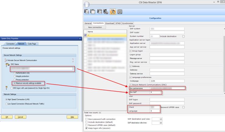Click the Name column header
Viewport: 225px width, 132px height.
pyautogui.click(x=107, y=32)
